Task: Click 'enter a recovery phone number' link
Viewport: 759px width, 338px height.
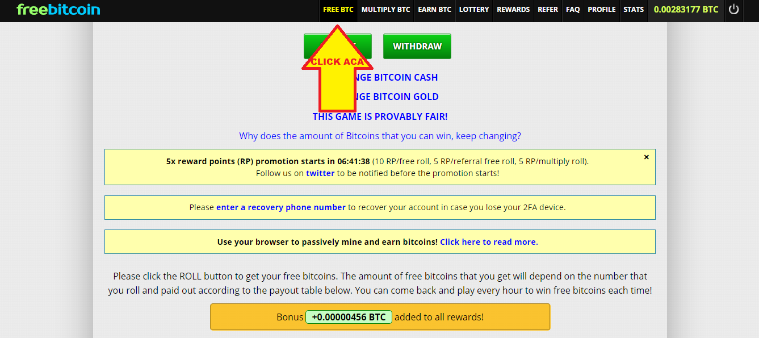Action: [x=281, y=207]
